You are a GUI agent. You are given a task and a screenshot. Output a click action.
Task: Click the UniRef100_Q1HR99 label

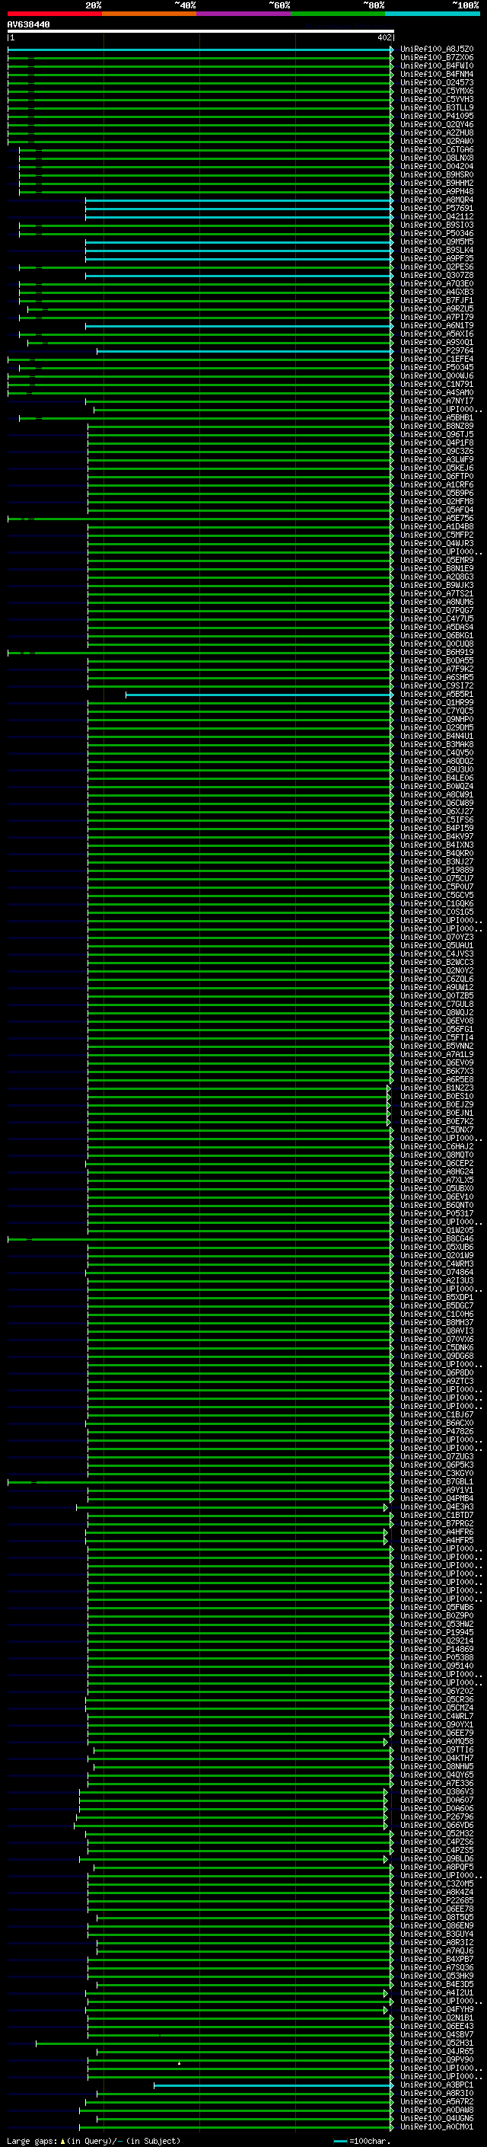437,703
